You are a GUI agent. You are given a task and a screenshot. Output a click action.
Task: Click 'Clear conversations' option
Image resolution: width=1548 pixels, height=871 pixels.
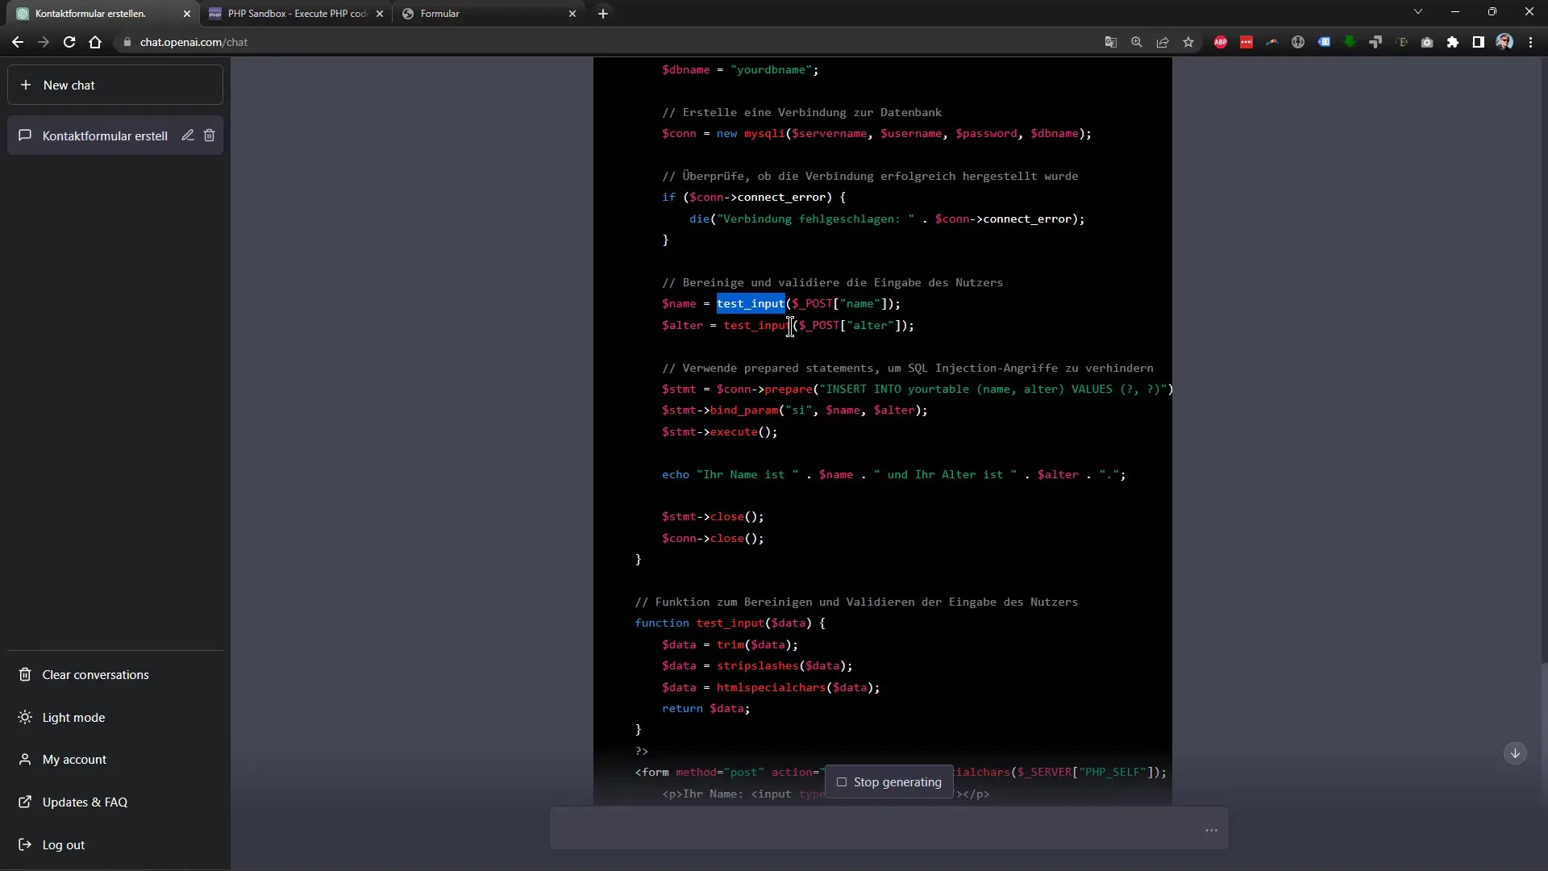[96, 674]
